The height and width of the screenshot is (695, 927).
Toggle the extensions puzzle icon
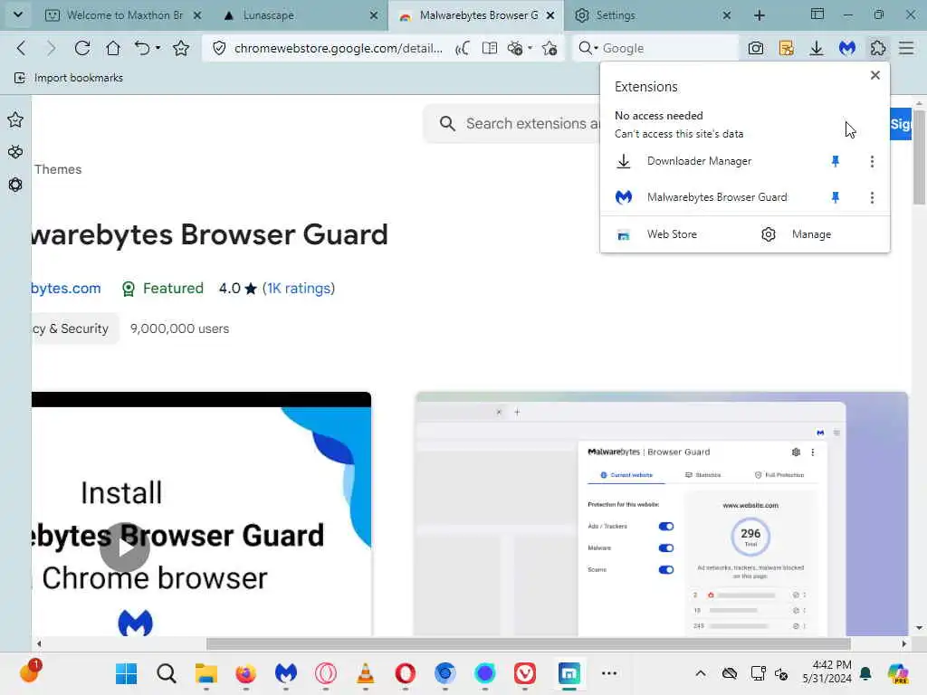[878, 49]
